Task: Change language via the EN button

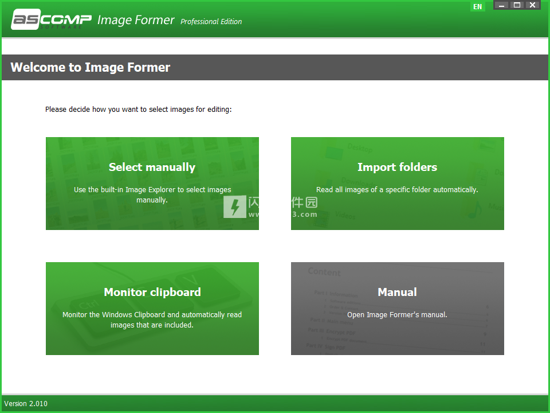Action: [x=477, y=7]
